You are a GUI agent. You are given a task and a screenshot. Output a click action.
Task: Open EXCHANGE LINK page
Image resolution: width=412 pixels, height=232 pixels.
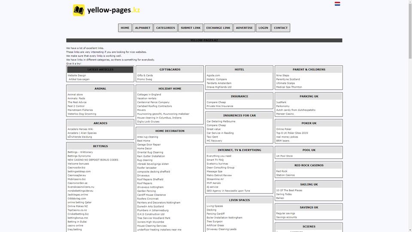218,28
